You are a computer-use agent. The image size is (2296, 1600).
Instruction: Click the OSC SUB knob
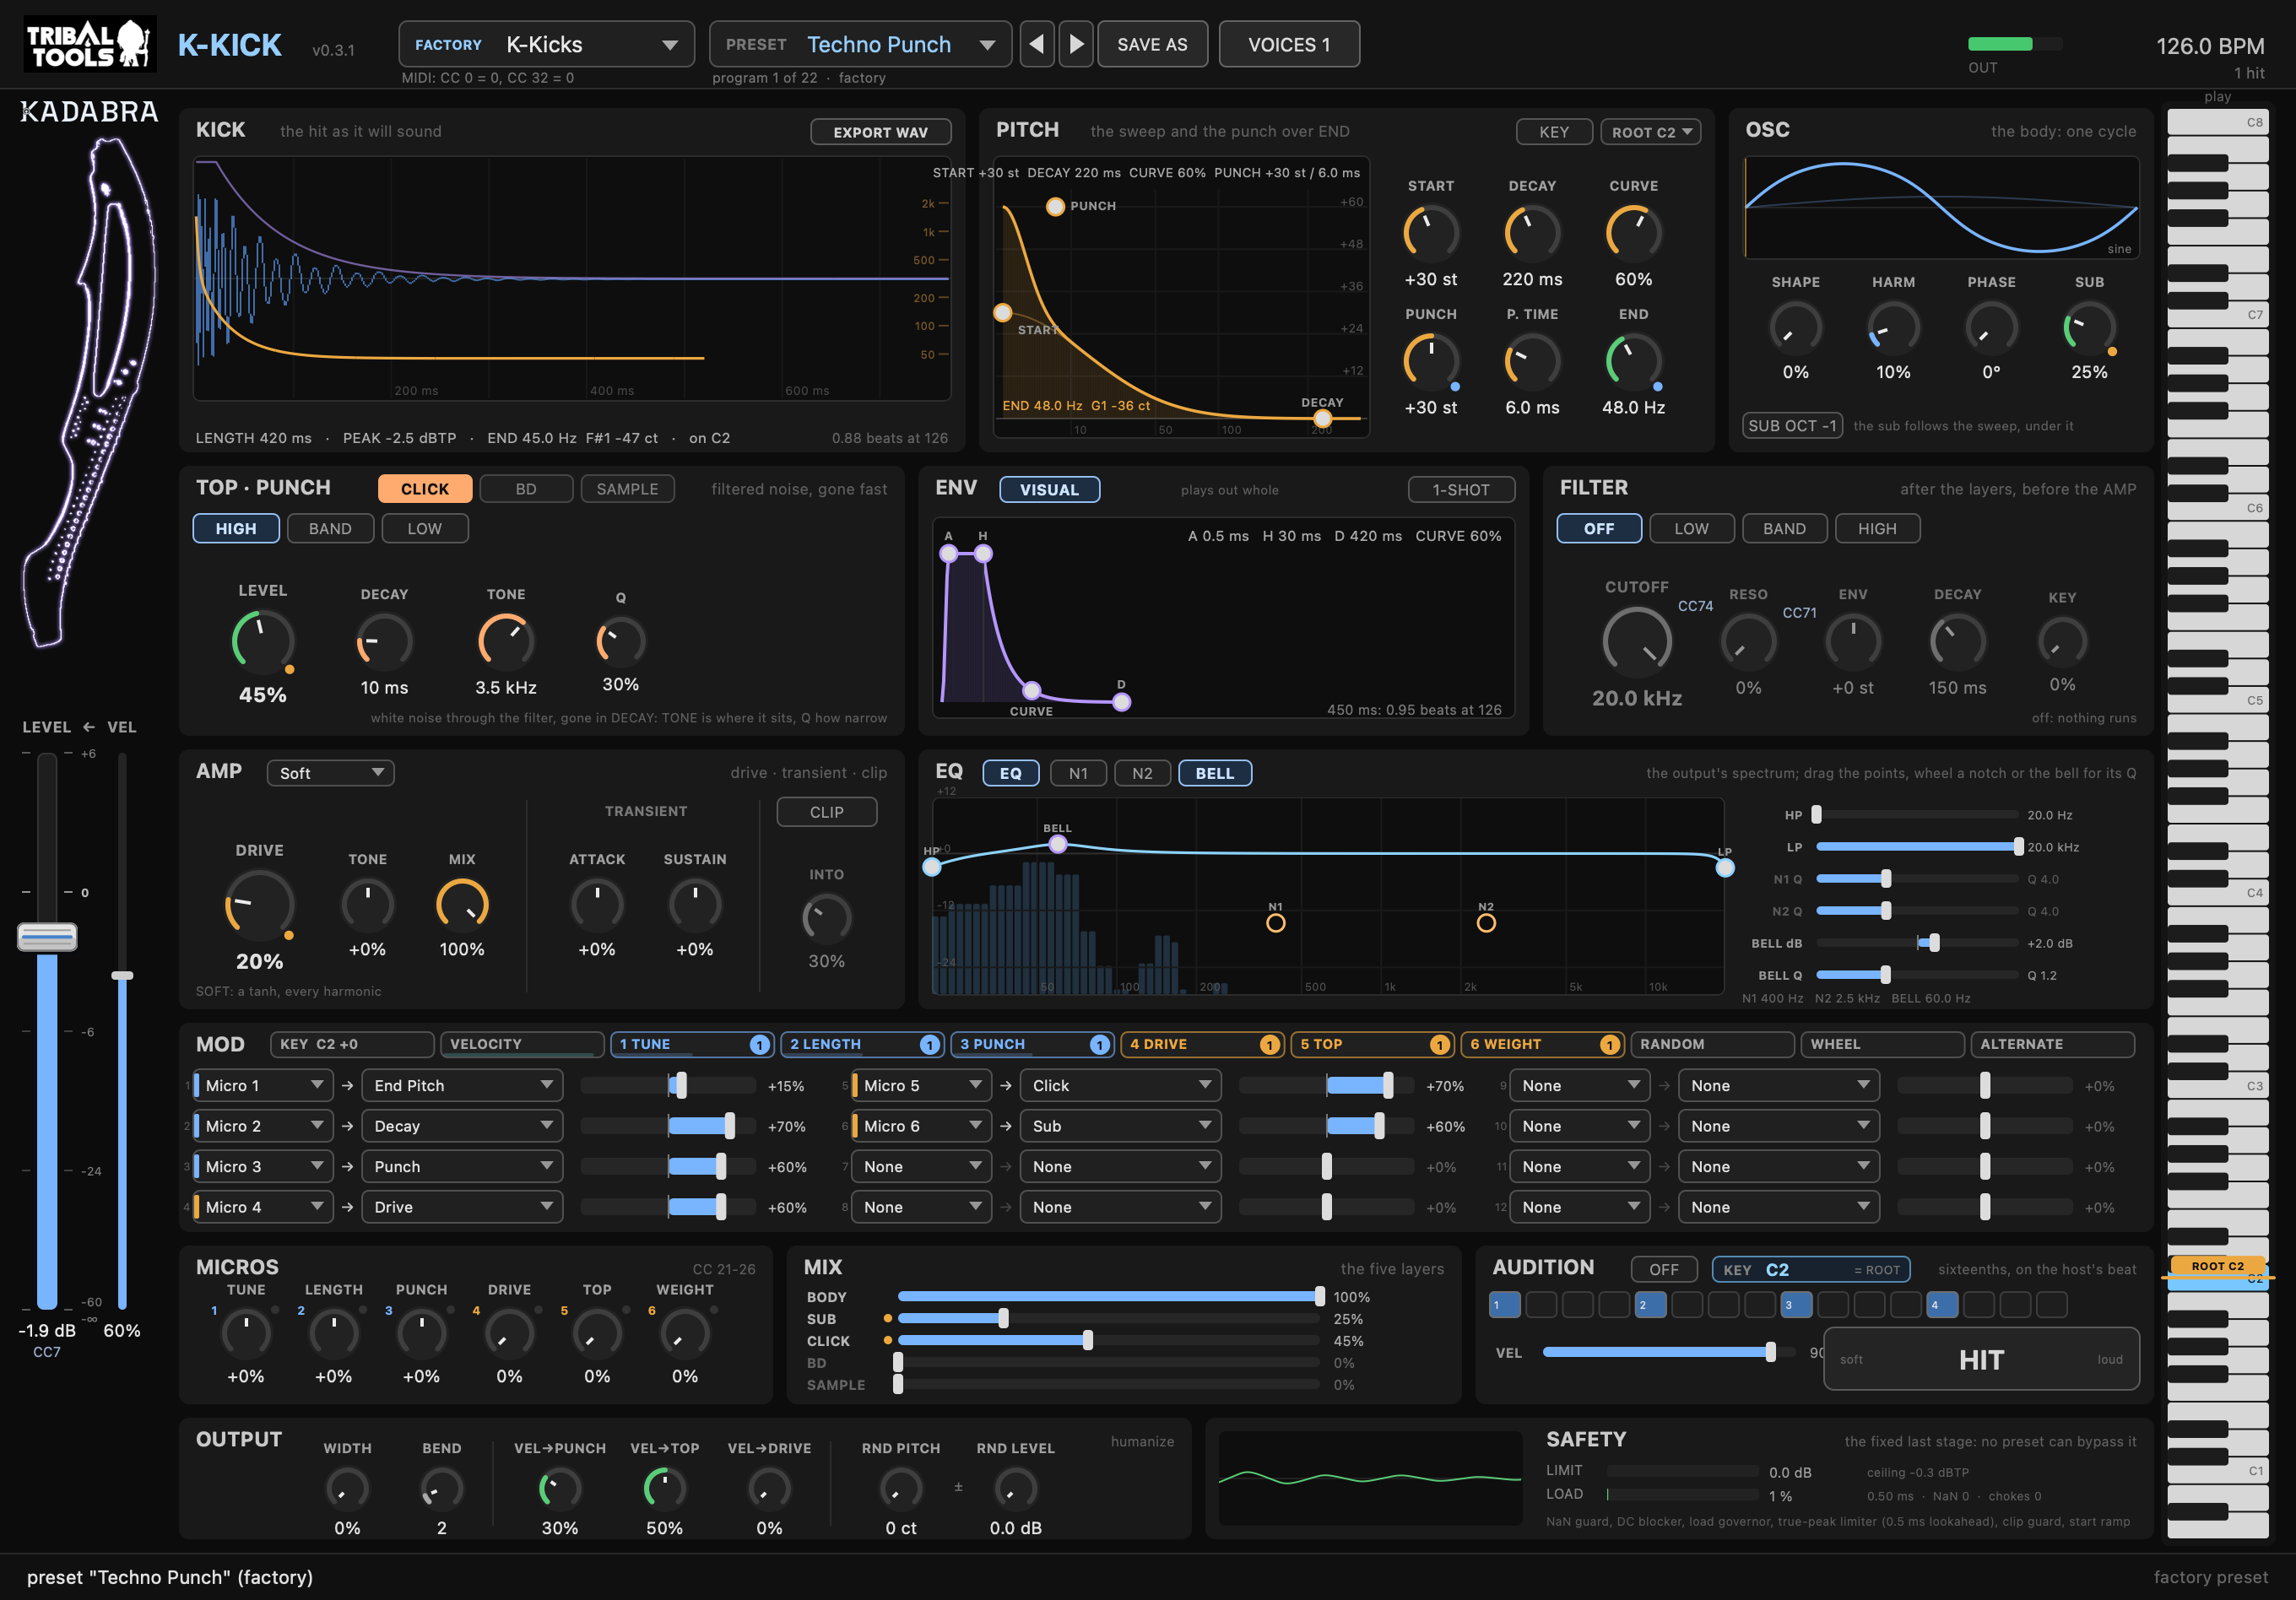coord(2089,328)
